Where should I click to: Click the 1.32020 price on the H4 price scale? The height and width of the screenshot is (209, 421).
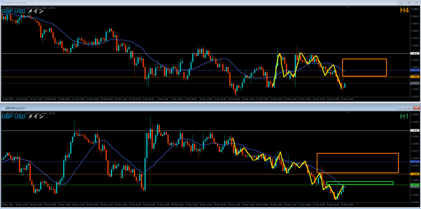[415, 96]
